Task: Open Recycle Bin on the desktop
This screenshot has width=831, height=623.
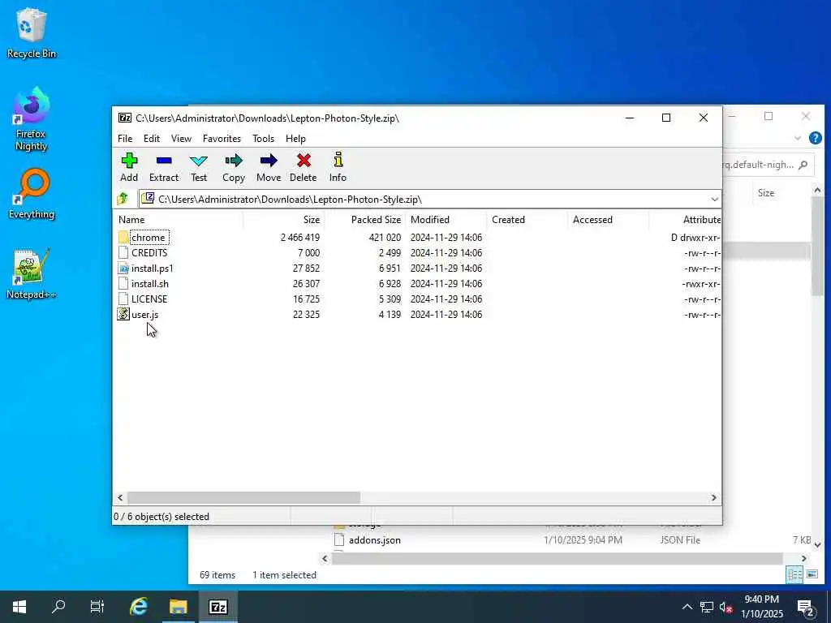Action: (32, 32)
